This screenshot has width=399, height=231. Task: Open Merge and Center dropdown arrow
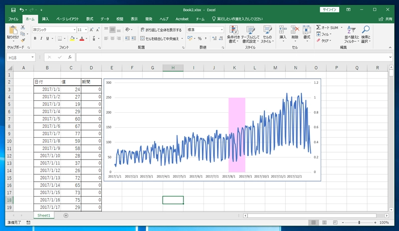pyautogui.click(x=182, y=39)
